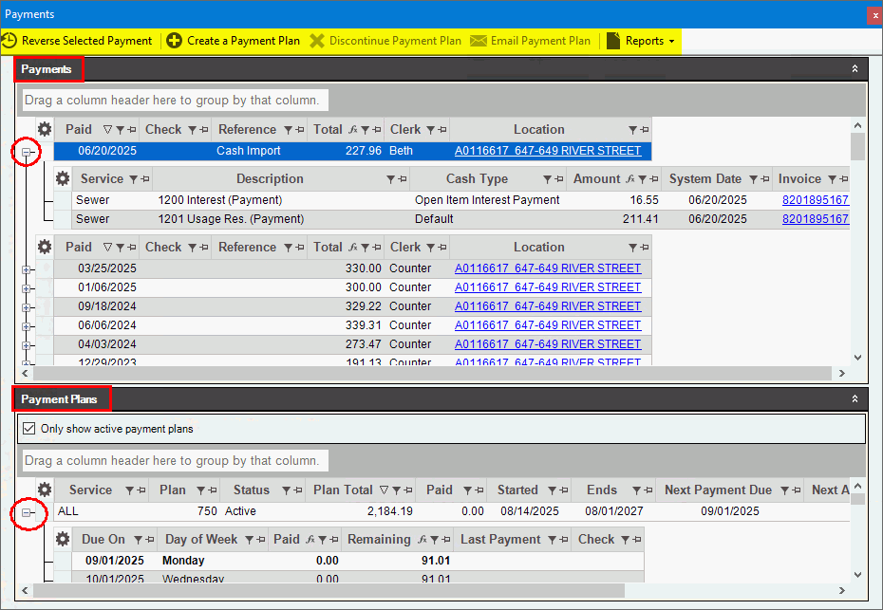Open the gear icon beside the Service detail column
The width and height of the screenshot is (883, 610).
[x=63, y=179]
